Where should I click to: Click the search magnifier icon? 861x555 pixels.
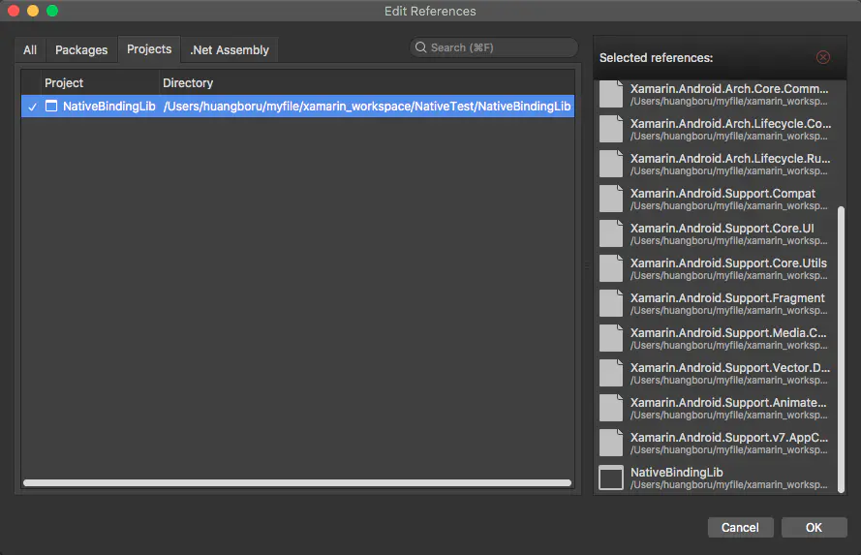[x=420, y=47]
